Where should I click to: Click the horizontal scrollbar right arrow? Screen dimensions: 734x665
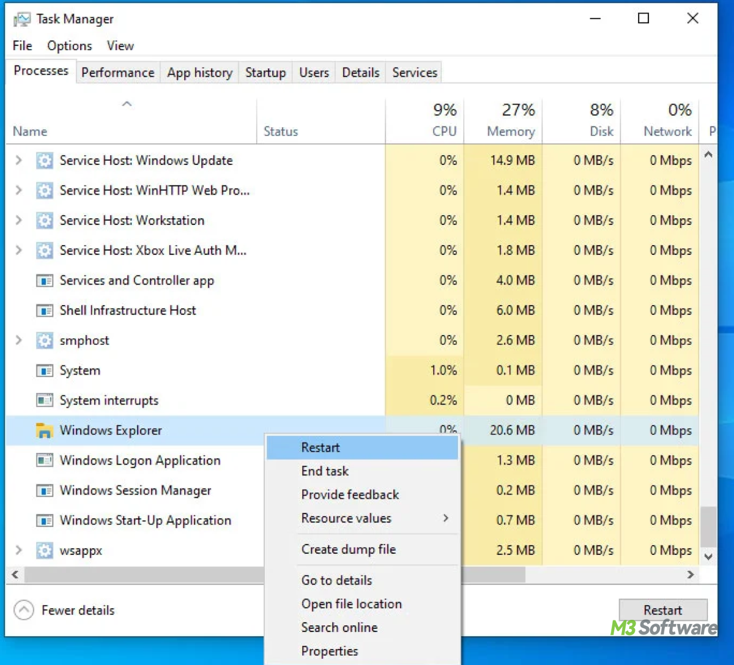pos(691,575)
